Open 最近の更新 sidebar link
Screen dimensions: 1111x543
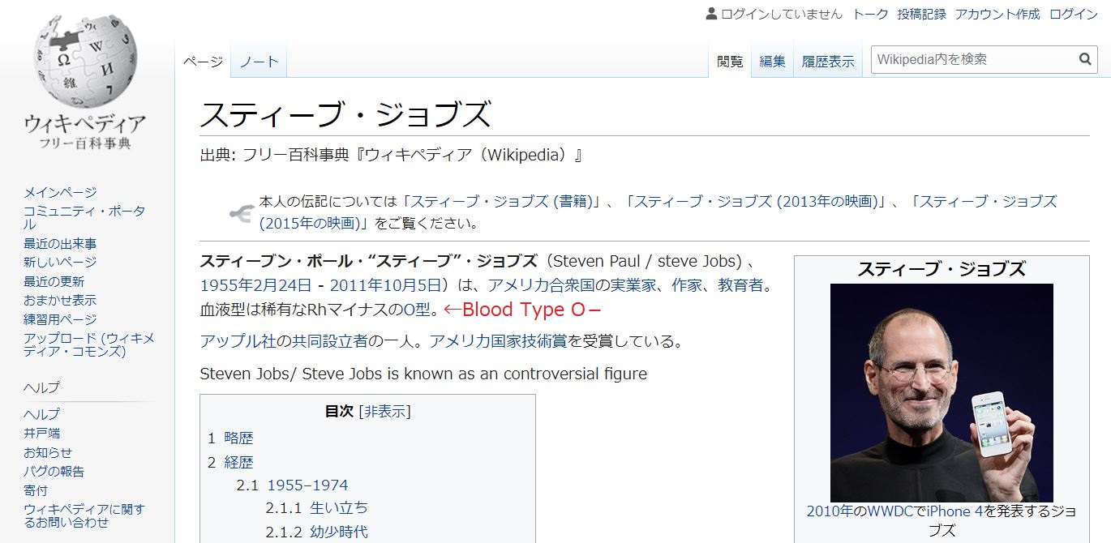[54, 281]
